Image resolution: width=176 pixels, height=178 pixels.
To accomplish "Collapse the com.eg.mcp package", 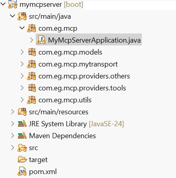I will pyautogui.click(x=22, y=28).
